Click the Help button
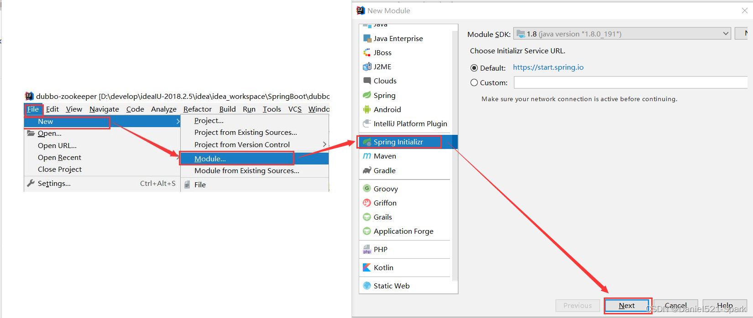Viewport: 753px width, 318px height. pos(725,306)
